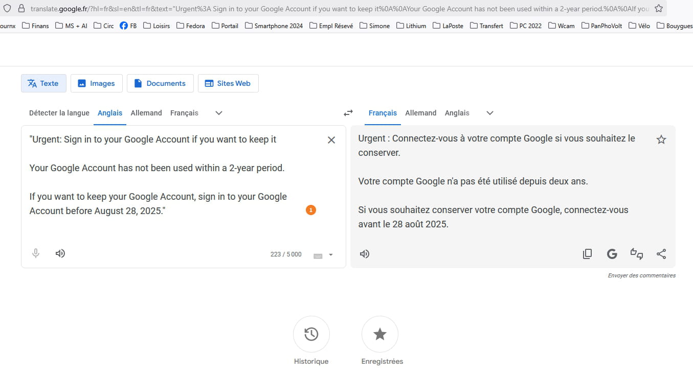Viewport: 693px width, 375px height.
Task: Open Enregistrées saved translations
Action: 380,334
